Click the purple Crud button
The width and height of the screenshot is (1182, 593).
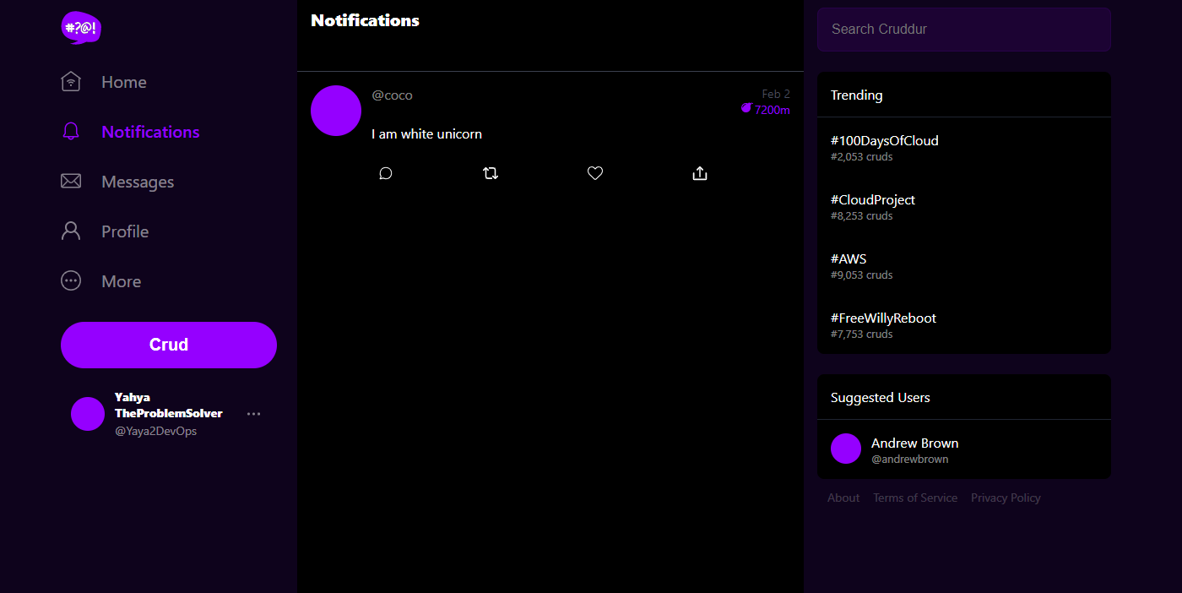click(x=169, y=345)
